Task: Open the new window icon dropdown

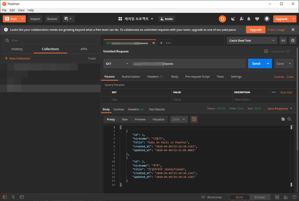Action: pos(68,19)
